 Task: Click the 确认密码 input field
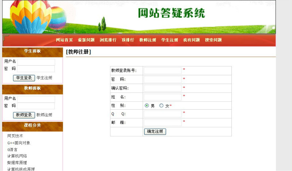point(162,88)
